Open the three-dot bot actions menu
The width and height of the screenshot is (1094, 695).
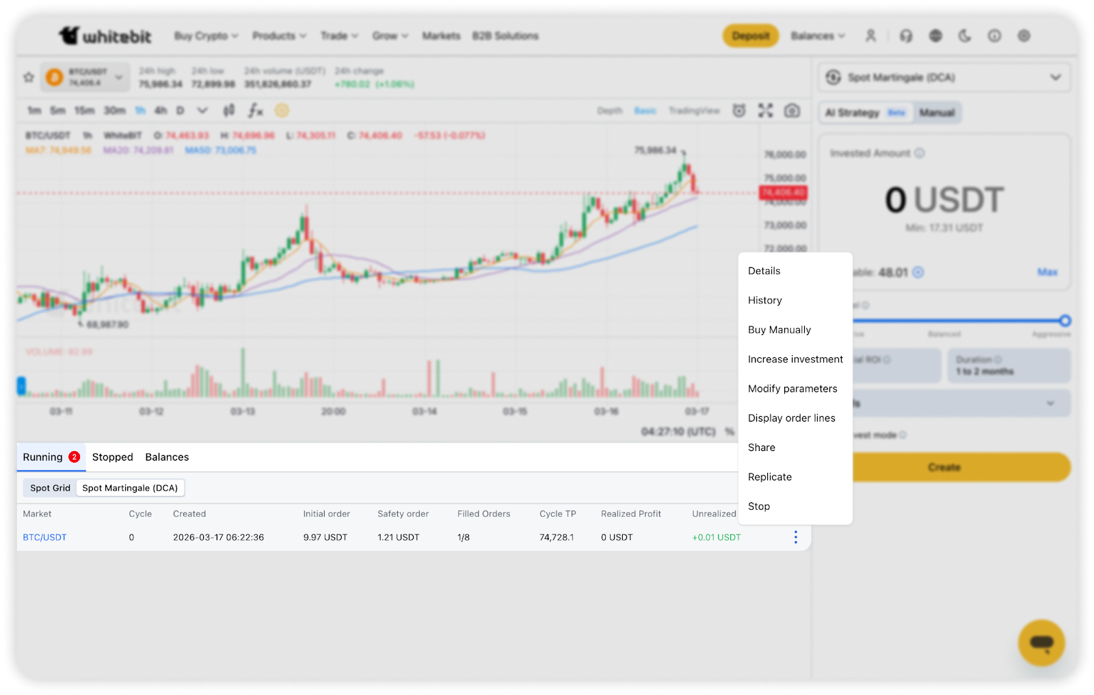pyautogui.click(x=795, y=537)
